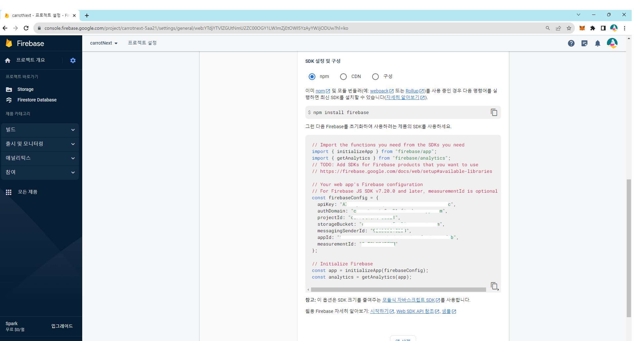
Task: Click the 업그레이드 button
Action: (62, 326)
